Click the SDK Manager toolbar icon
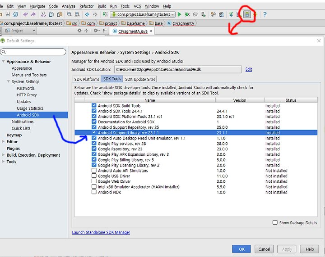Screen dimensions: 325x257 pos(247,14)
